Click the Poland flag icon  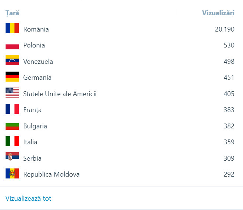(12, 46)
